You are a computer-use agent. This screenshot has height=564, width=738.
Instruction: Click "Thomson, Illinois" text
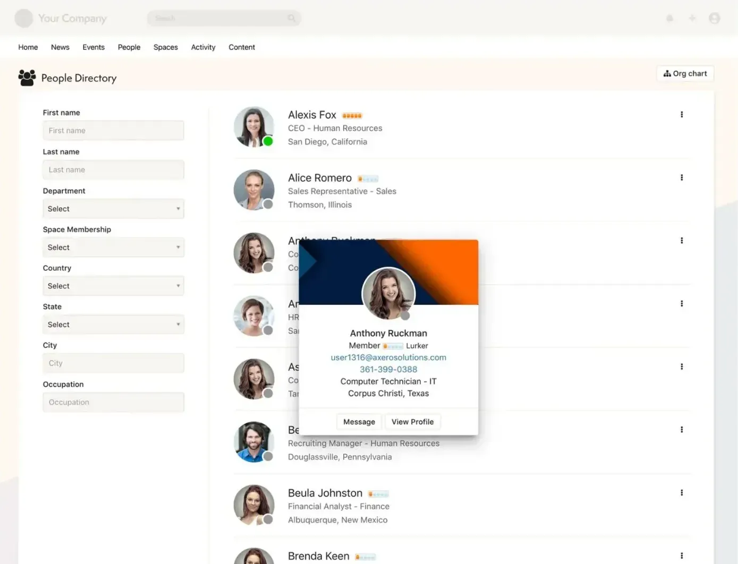click(320, 205)
